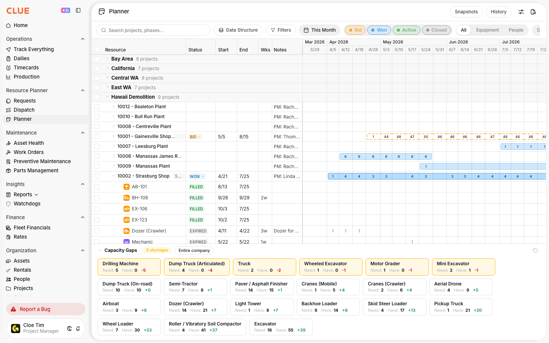
Task: Expand the California project group
Action: point(108,68)
